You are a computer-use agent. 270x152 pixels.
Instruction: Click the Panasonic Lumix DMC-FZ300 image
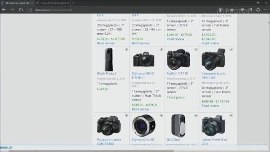pos(109,125)
